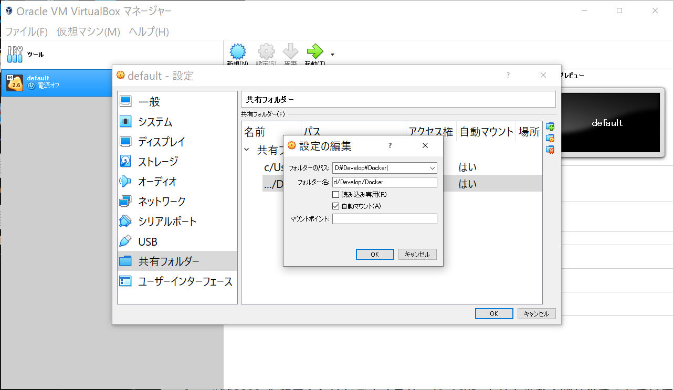Open the USB settings category
Viewport: 673px width, 390px height.
(148, 241)
